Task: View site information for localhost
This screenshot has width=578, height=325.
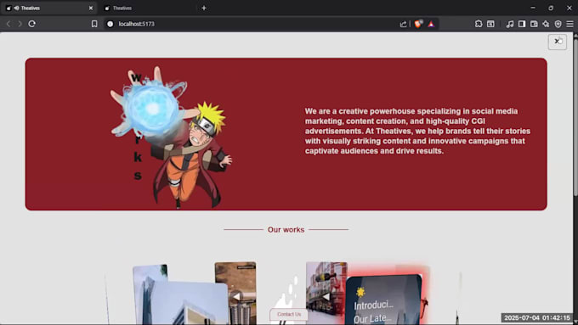Action: (110, 24)
